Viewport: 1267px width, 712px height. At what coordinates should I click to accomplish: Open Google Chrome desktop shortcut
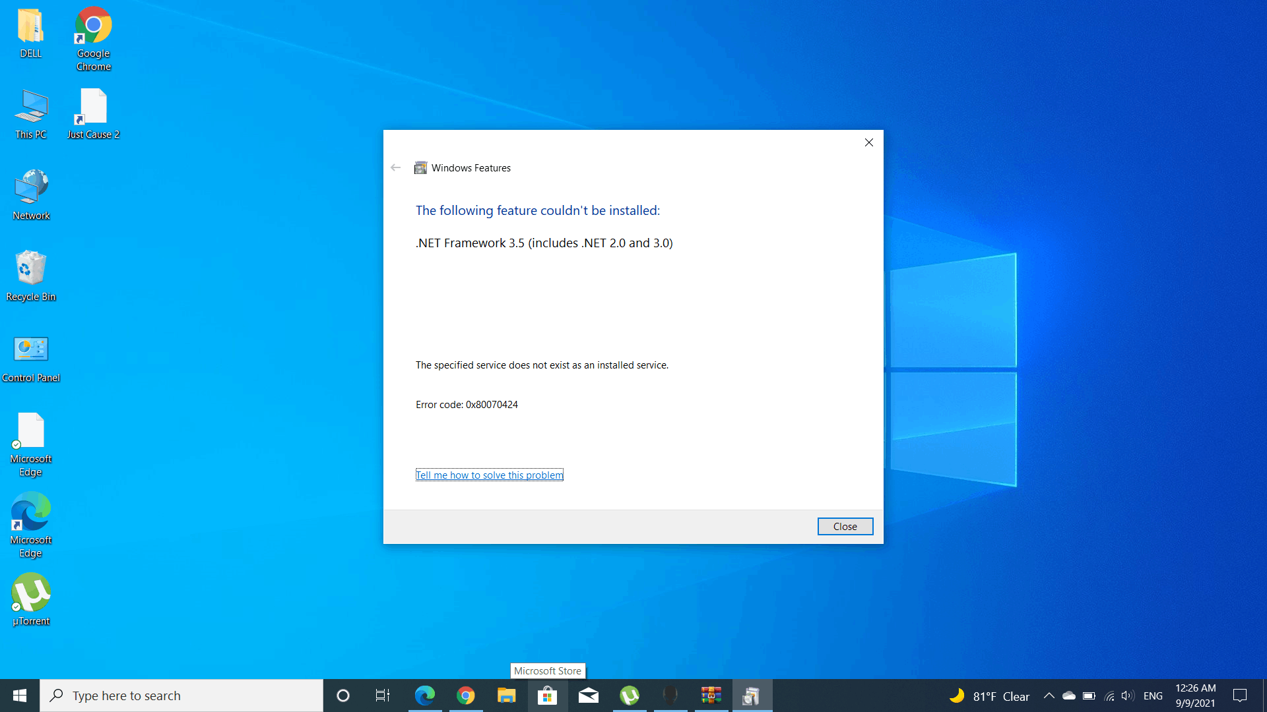pos(93,38)
